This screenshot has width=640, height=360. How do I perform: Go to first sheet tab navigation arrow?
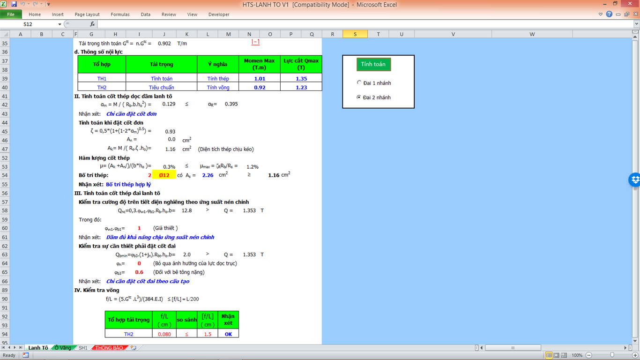[x=3, y=348]
